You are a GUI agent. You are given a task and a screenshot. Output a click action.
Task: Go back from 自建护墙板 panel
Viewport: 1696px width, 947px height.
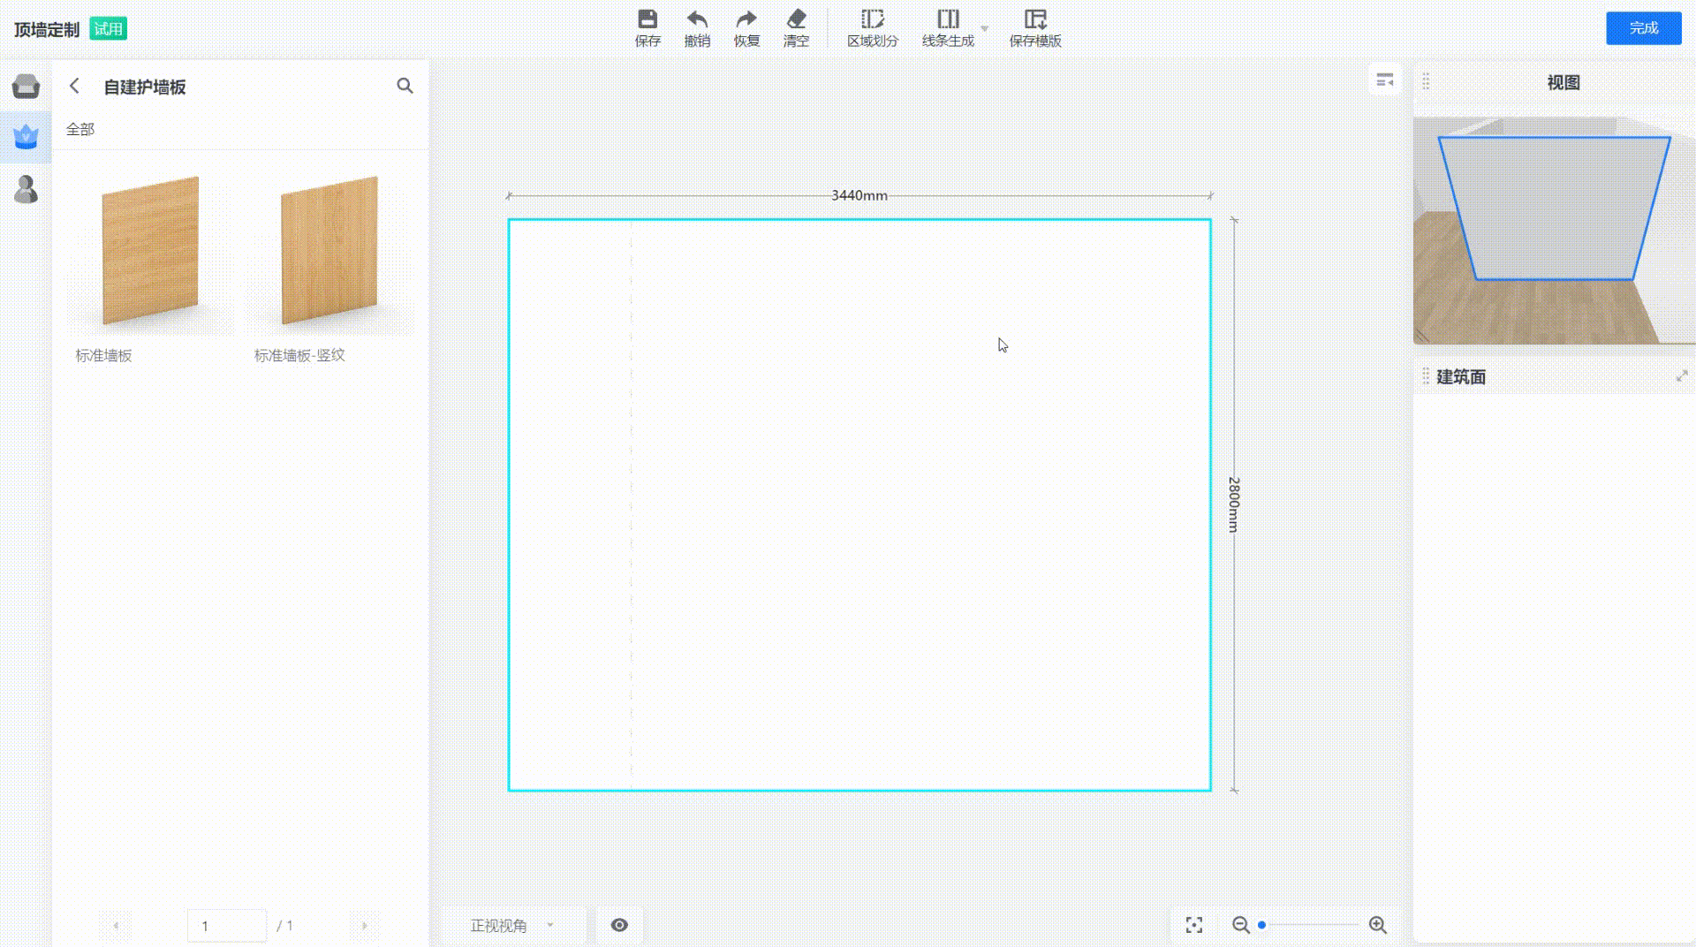(75, 86)
